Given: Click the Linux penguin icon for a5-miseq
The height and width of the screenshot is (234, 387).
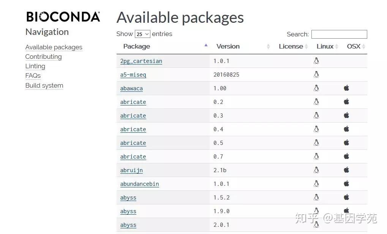Looking at the screenshot, I should tap(316, 74).
